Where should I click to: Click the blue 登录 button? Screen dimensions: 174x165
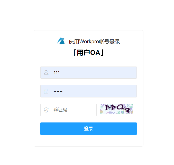(89, 129)
